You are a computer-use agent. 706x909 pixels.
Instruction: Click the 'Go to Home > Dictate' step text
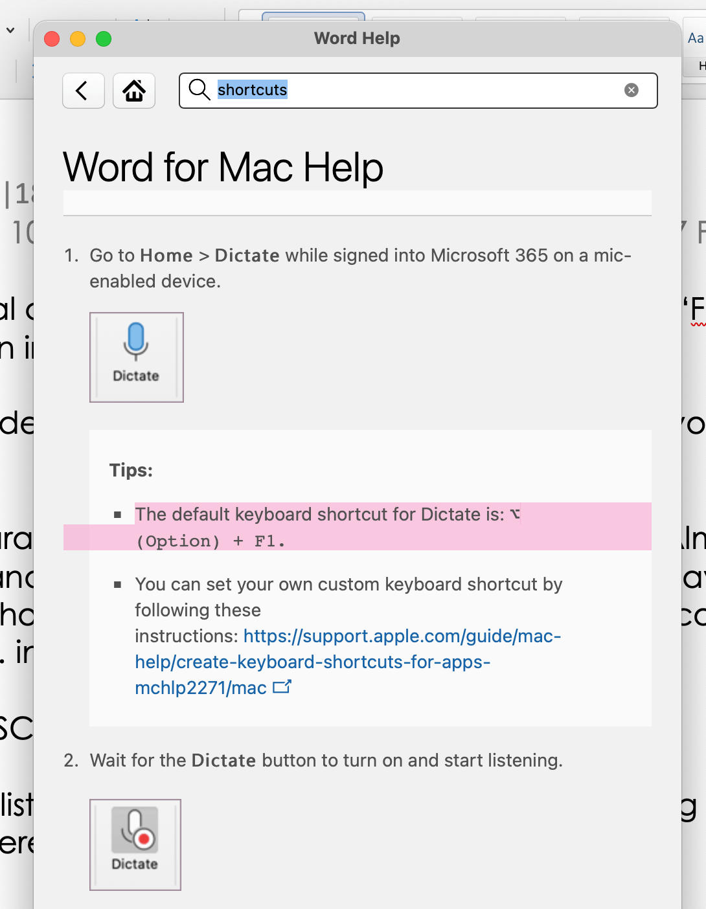click(x=360, y=268)
